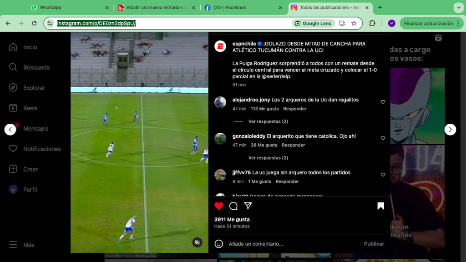Screen dimensions: 466x262
Task: Open Notificaciones heart icon
Action: (13, 149)
